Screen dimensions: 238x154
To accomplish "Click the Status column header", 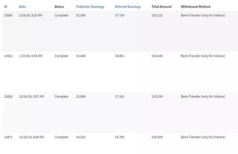I will coord(59,7).
